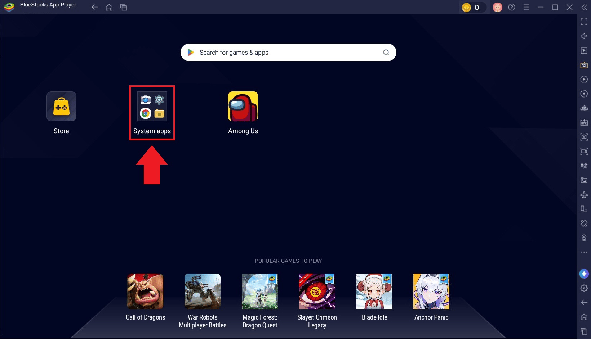
Task: Launch Among Us
Action: click(x=243, y=106)
